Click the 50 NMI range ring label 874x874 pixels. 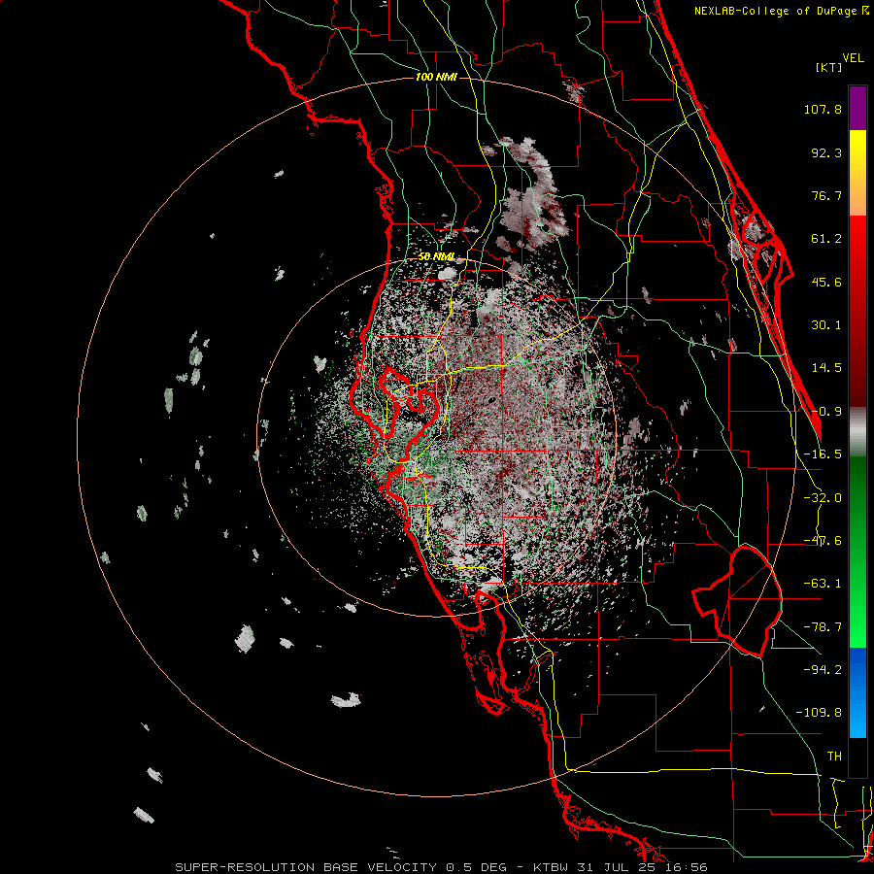coord(436,257)
